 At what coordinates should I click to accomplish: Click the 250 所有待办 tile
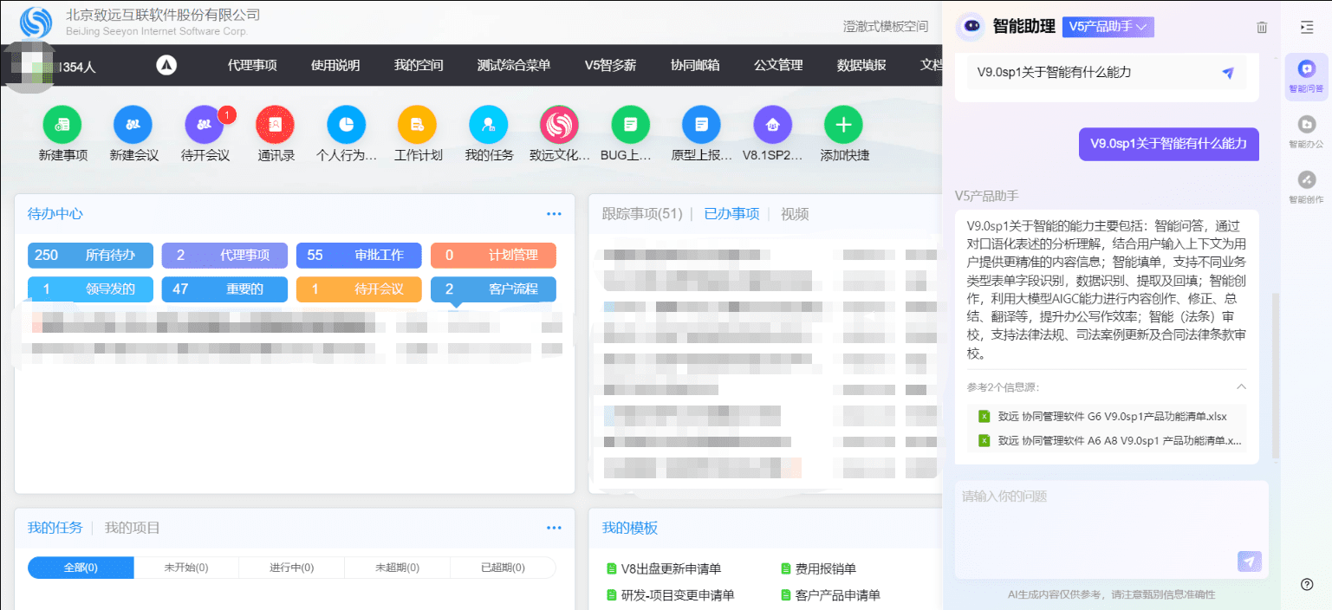(90, 256)
